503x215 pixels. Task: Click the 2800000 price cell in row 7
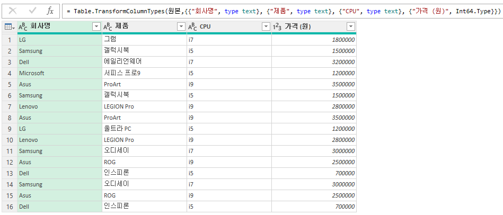[x=314, y=106]
